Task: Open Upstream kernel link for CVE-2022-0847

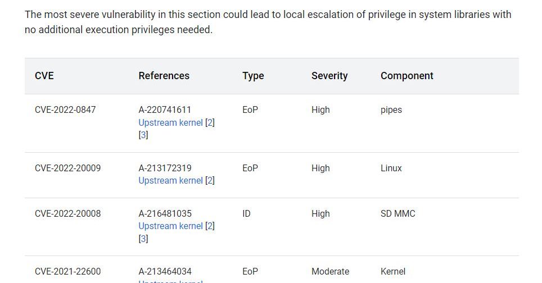Action: 170,122
